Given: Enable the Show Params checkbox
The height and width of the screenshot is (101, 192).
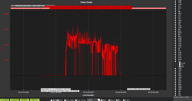Looking at the screenshot, I should click(76, 100).
